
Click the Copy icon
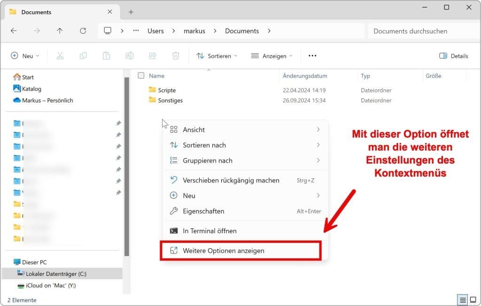83,55
